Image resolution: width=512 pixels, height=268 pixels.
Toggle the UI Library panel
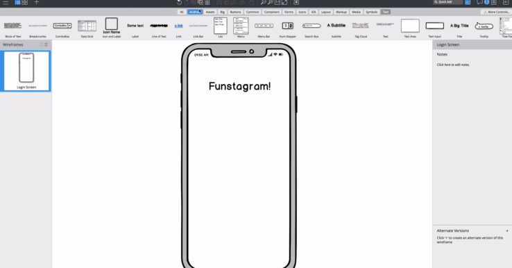[x=468, y=2]
